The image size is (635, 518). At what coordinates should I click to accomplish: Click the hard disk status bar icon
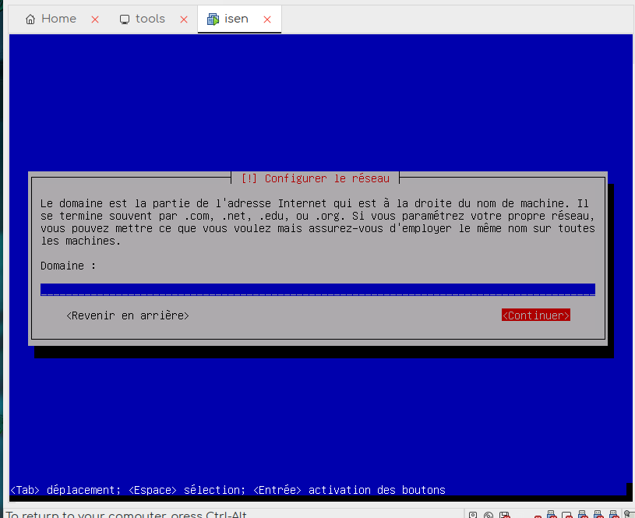(x=473, y=515)
